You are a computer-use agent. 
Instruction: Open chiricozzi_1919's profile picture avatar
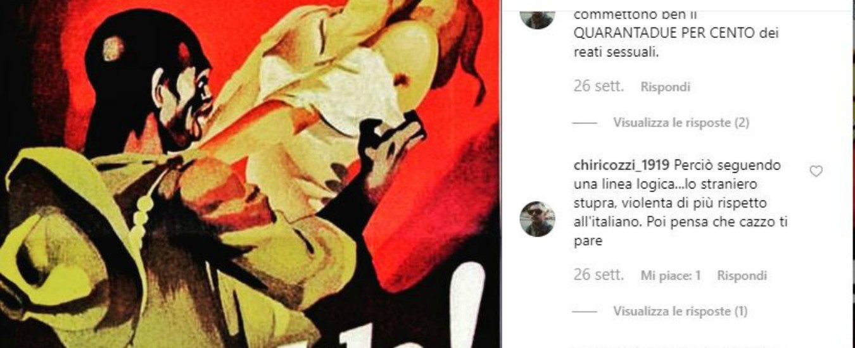coord(537,219)
